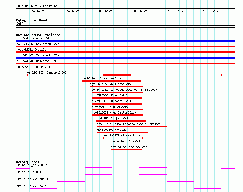Select the esv2733522 (Wong2012b) label

[x=129, y=147]
